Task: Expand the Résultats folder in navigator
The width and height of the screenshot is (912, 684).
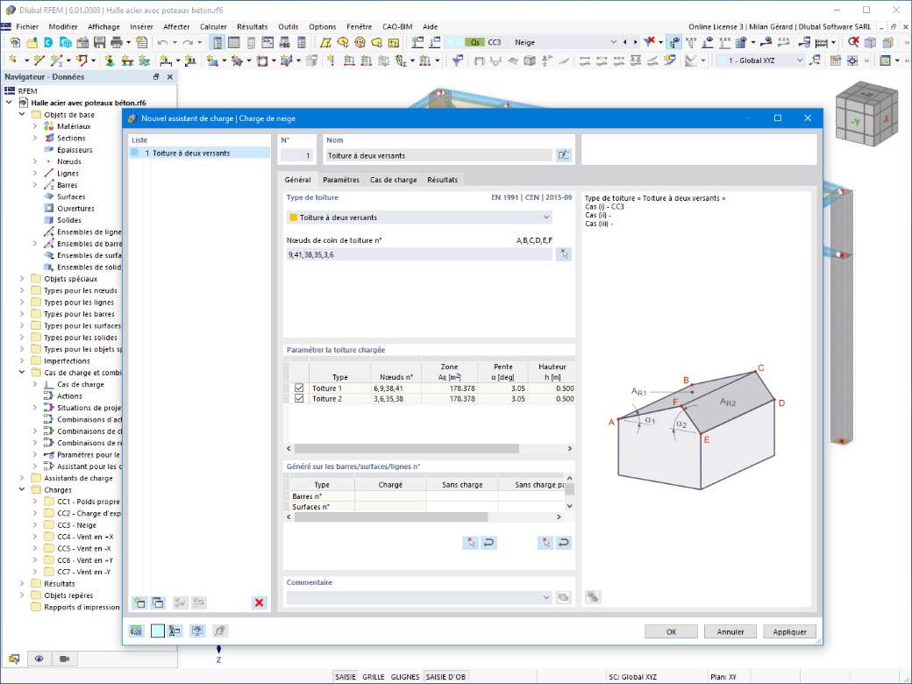Action: point(22,583)
